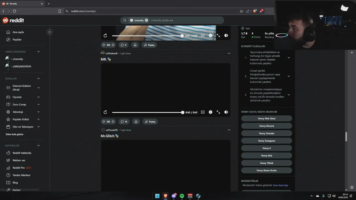Collapse the sidebar with hamburger icon
356x200 pixels.
(50, 32)
